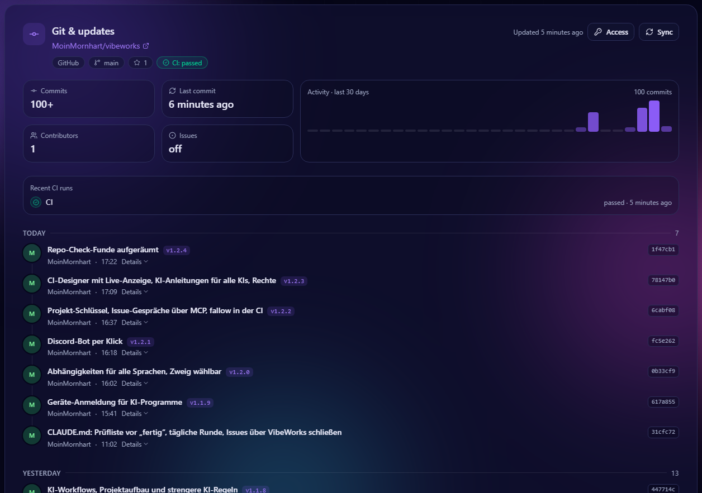702x493 pixels.
Task: Click commit hash 617a855
Action: pos(663,401)
